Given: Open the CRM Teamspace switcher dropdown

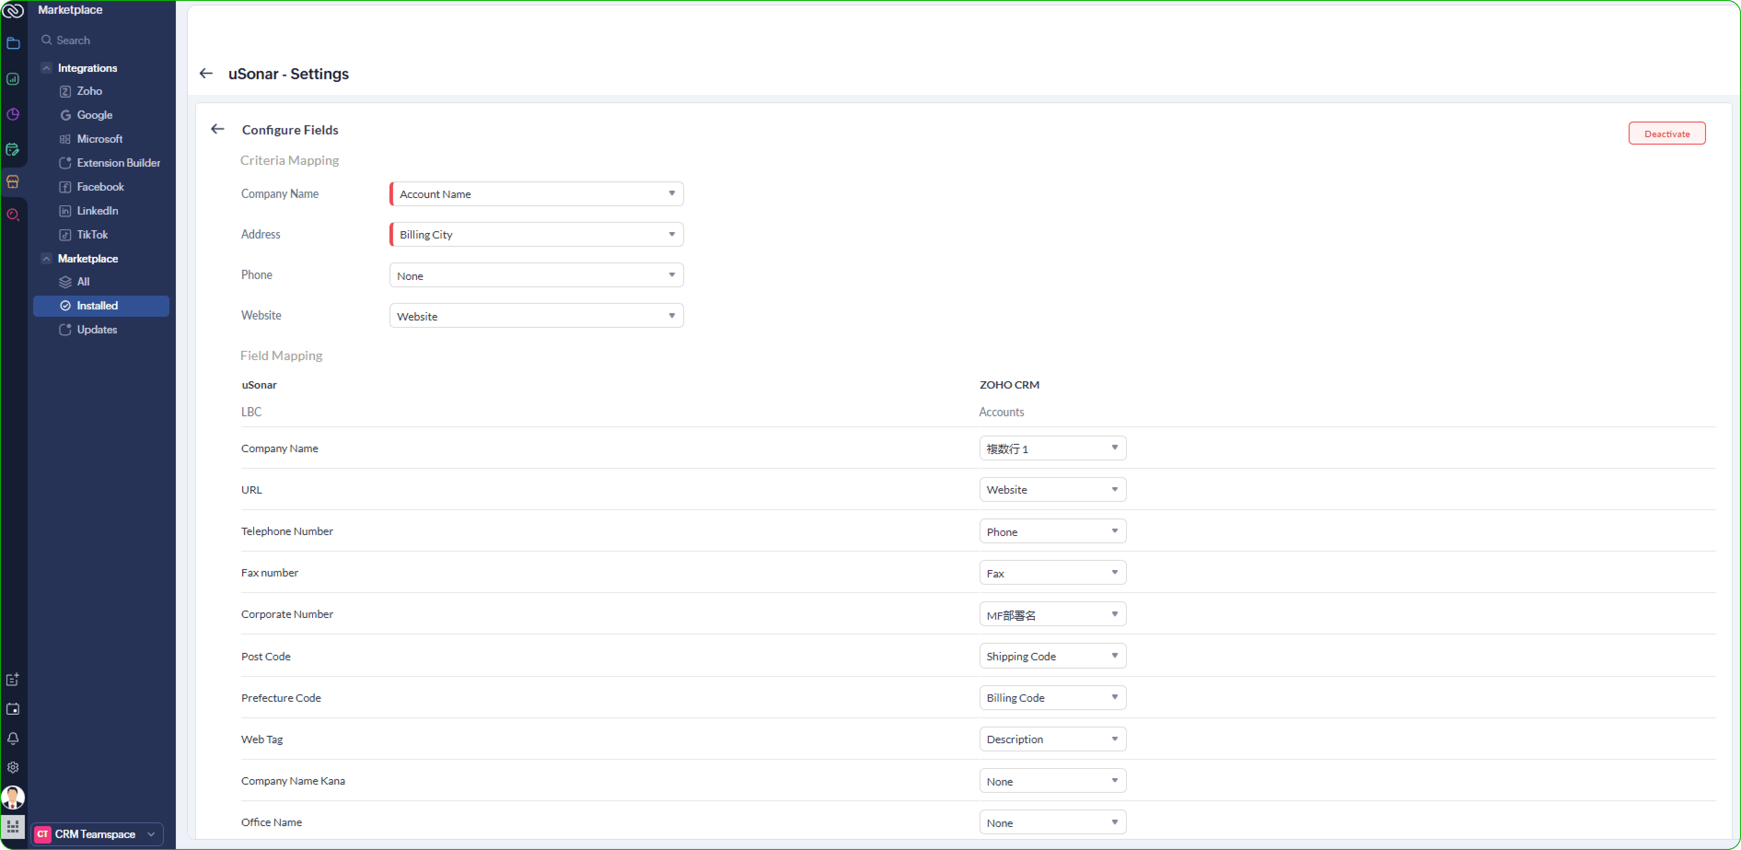Looking at the screenshot, I should point(98,834).
